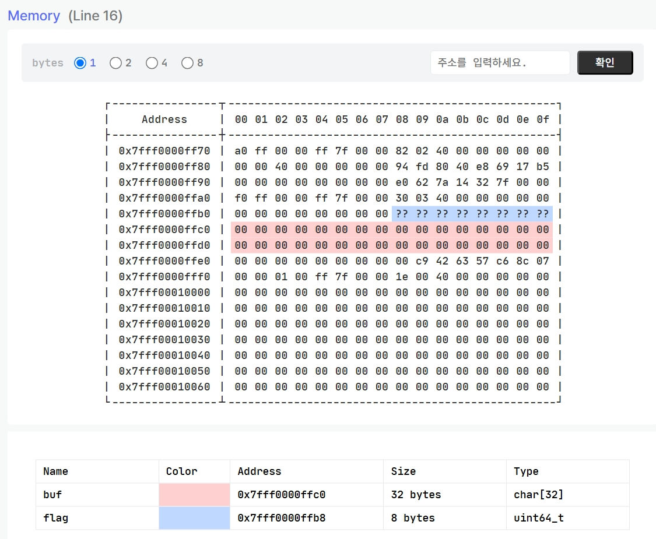The height and width of the screenshot is (539, 656).
Task: Click the 확인 confirm button
Action: coord(605,63)
